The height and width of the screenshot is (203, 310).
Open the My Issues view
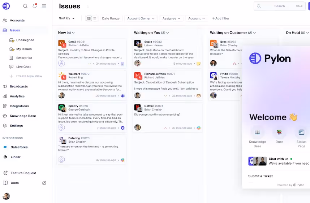tap(24, 49)
